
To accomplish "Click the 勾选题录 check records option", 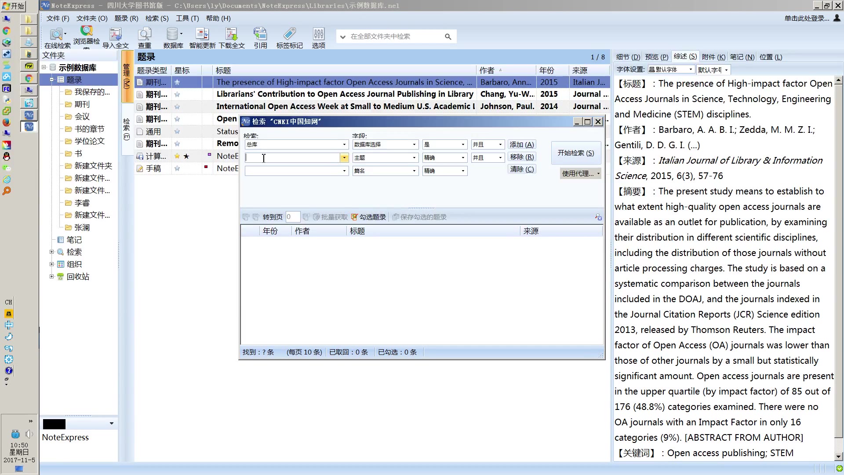I will point(369,217).
